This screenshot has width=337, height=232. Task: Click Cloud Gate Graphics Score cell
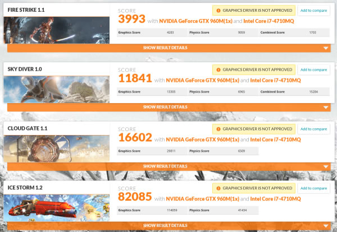[x=152, y=151]
